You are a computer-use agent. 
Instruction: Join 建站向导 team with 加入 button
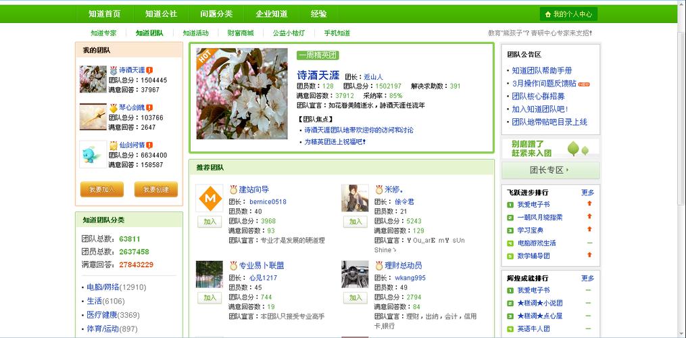pyautogui.click(x=210, y=222)
